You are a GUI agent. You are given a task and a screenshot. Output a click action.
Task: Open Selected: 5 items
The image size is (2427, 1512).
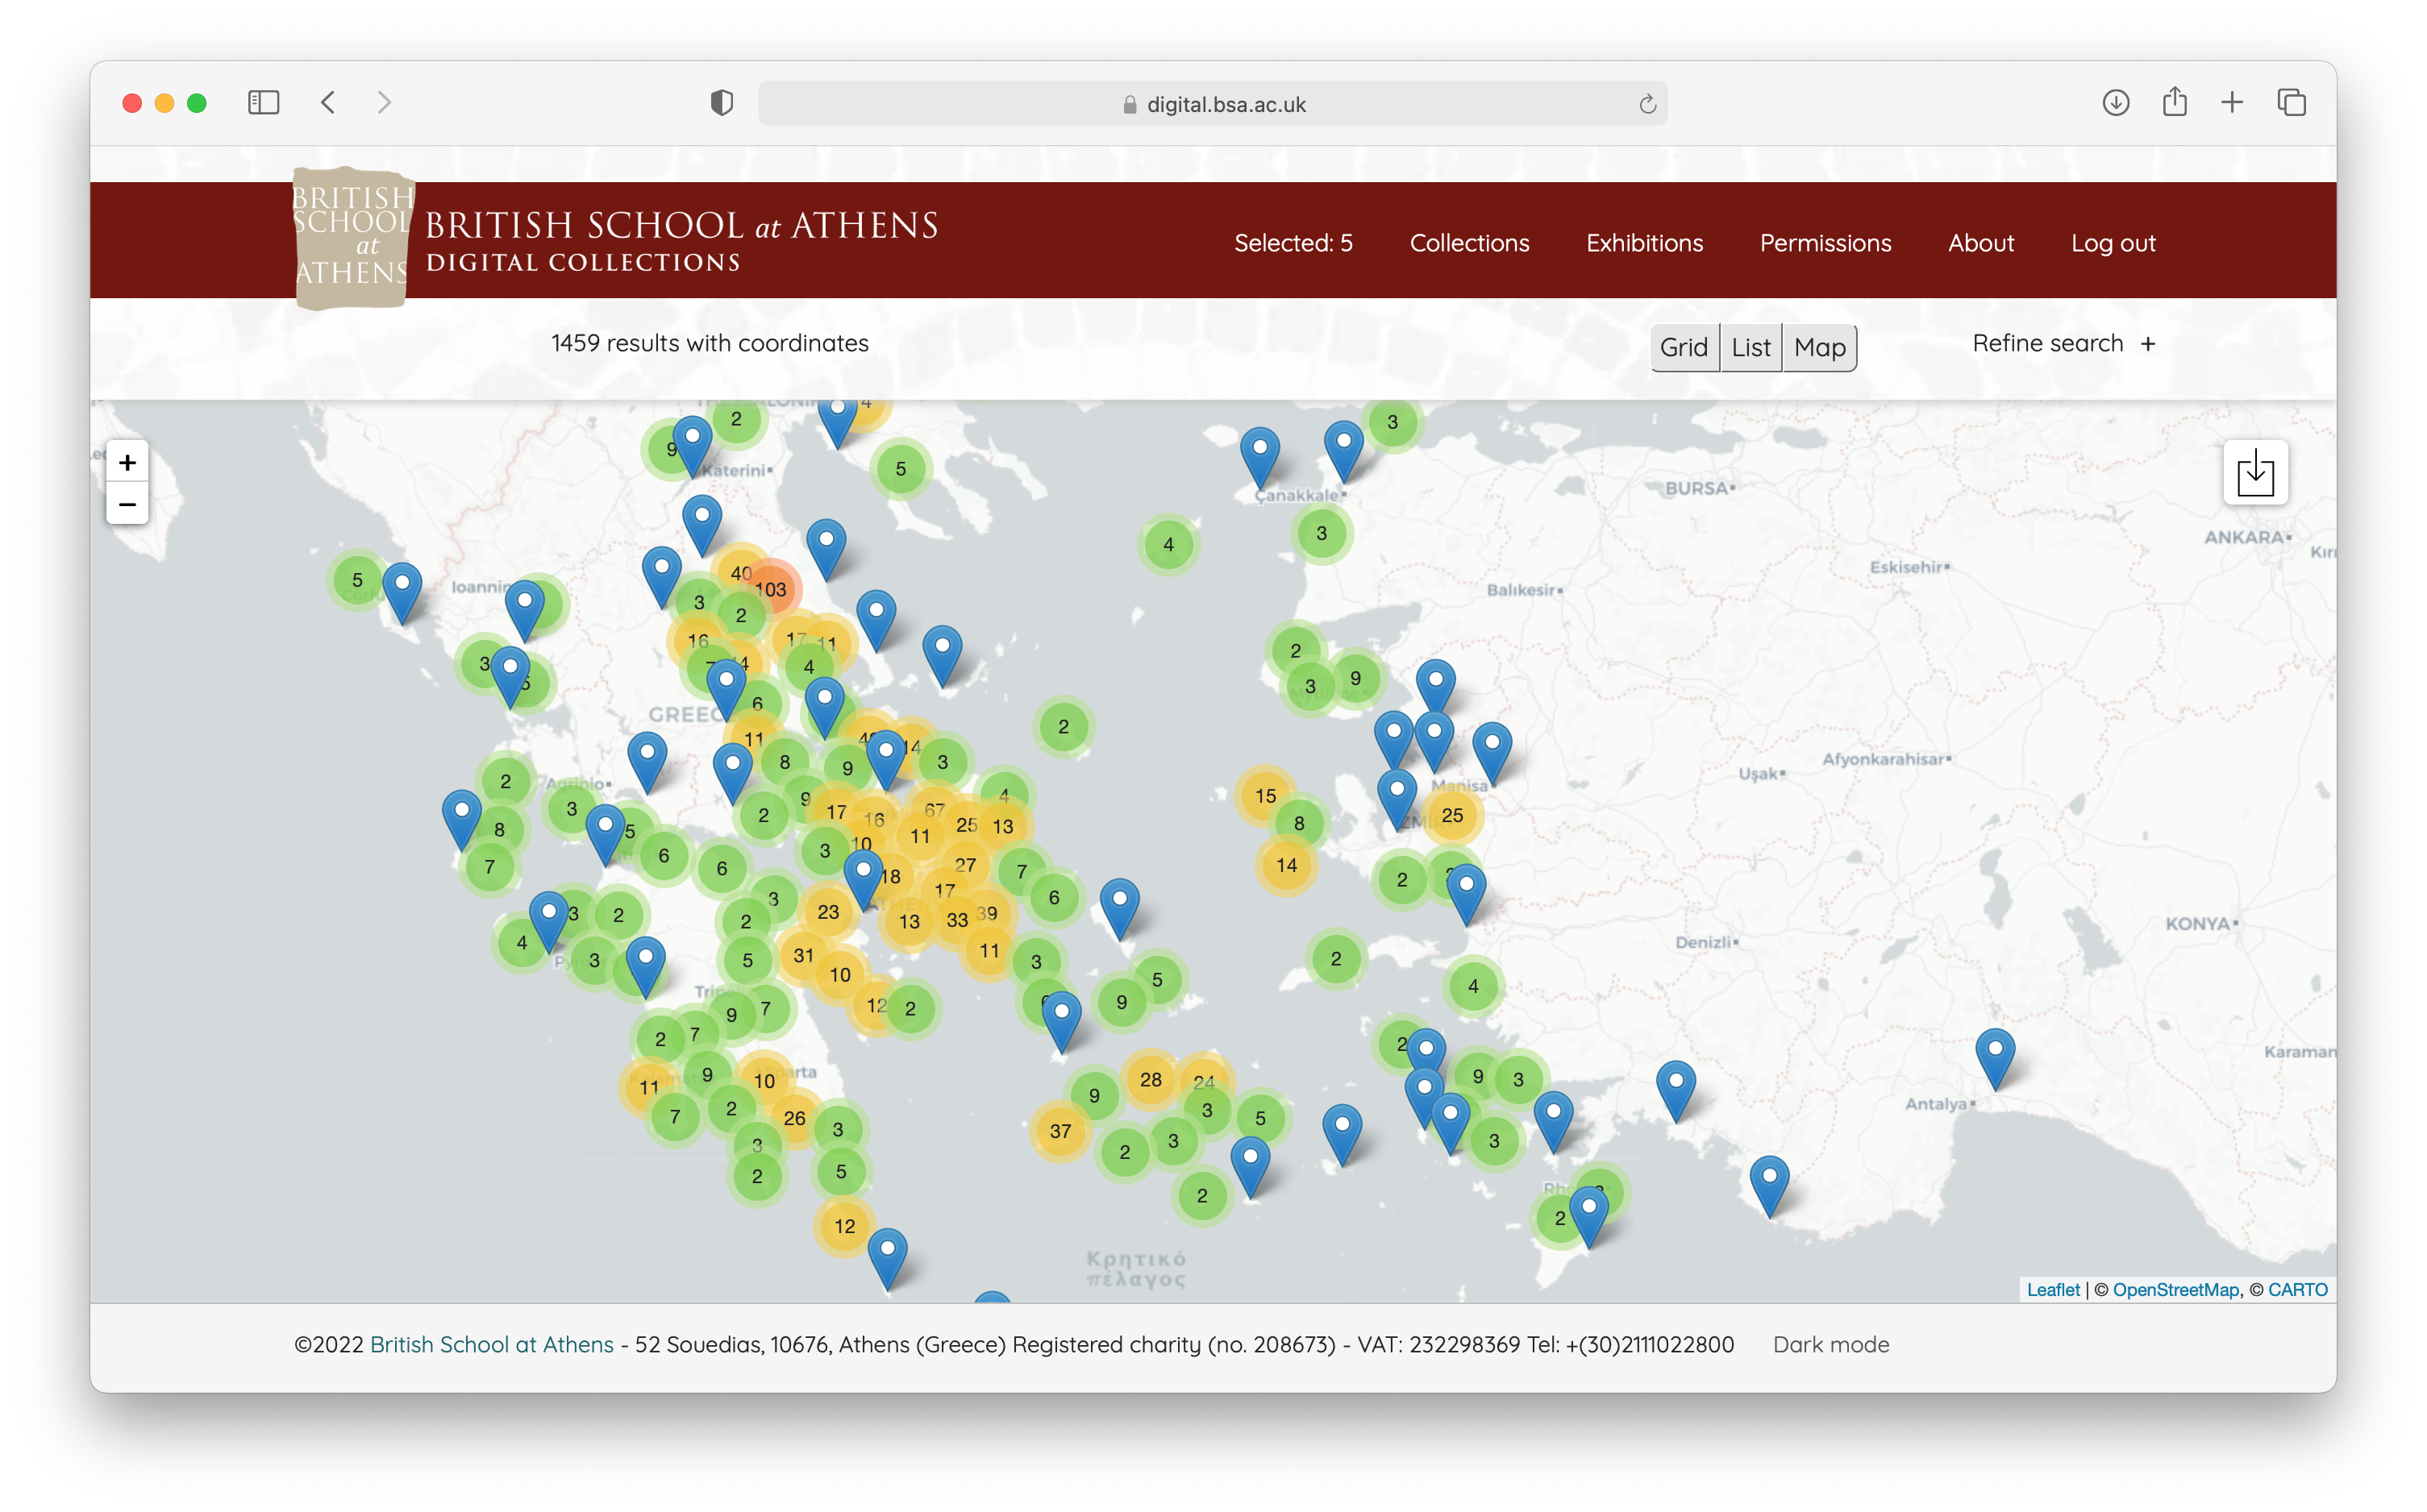coord(1293,243)
